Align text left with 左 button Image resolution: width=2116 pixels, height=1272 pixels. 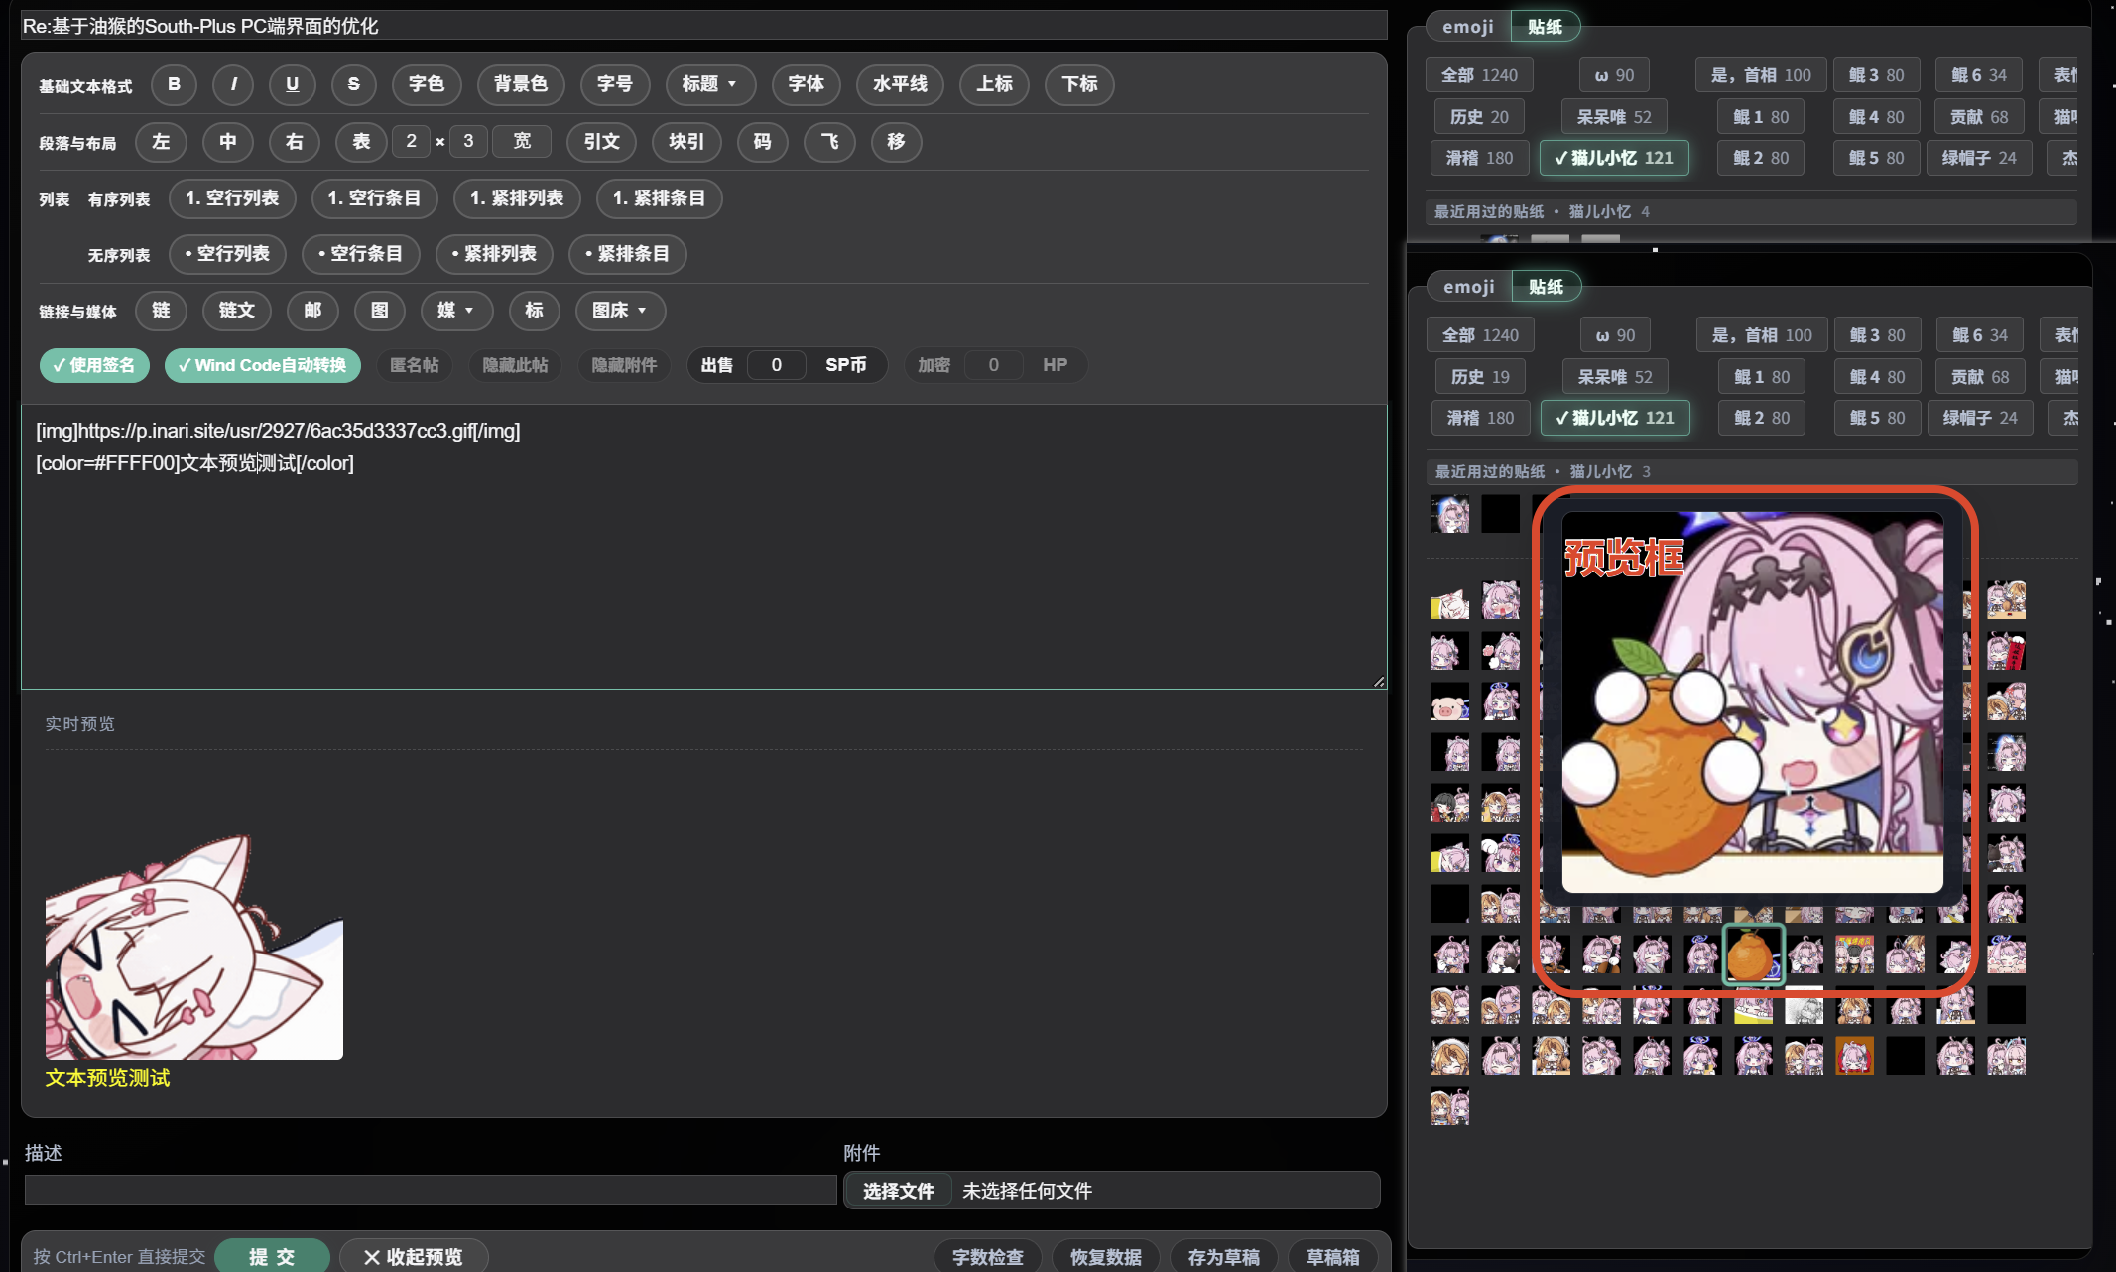(x=161, y=142)
